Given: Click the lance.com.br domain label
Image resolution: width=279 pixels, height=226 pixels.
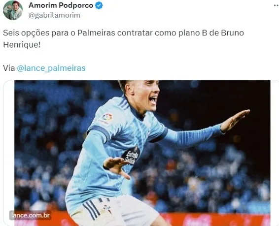Looking at the screenshot, I should click(x=30, y=215).
